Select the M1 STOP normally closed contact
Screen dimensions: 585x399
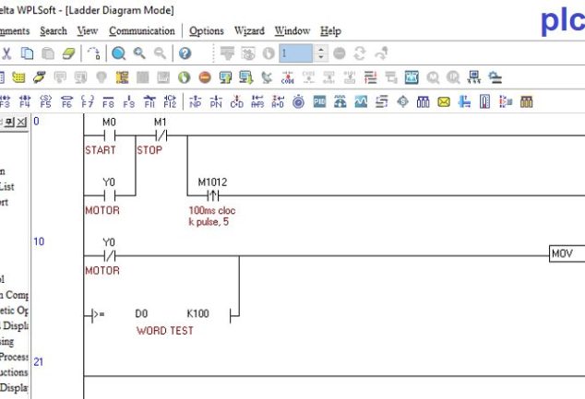coord(161,135)
